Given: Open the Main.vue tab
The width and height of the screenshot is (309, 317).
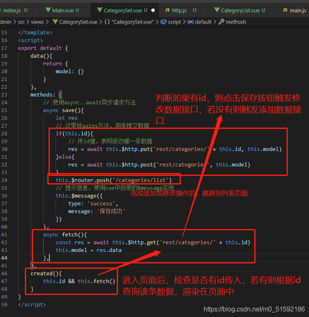Looking at the screenshot, I should coord(65,10).
